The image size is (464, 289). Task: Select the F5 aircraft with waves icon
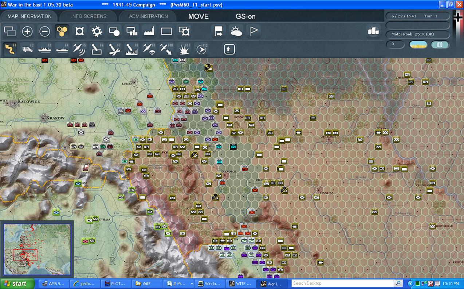pyautogui.click(x=79, y=49)
